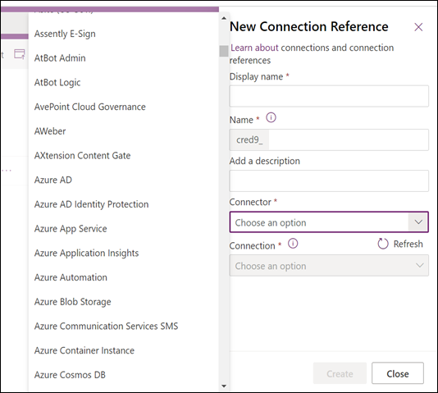This screenshot has width=438, height=393.
Task: Choose the Azure AD option
Action: pos(124,180)
